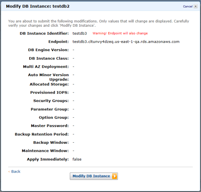The height and width of the screenshot is (192, 201).
Task: Click the small back arrow beside Back
Action: tap(9, 172)
